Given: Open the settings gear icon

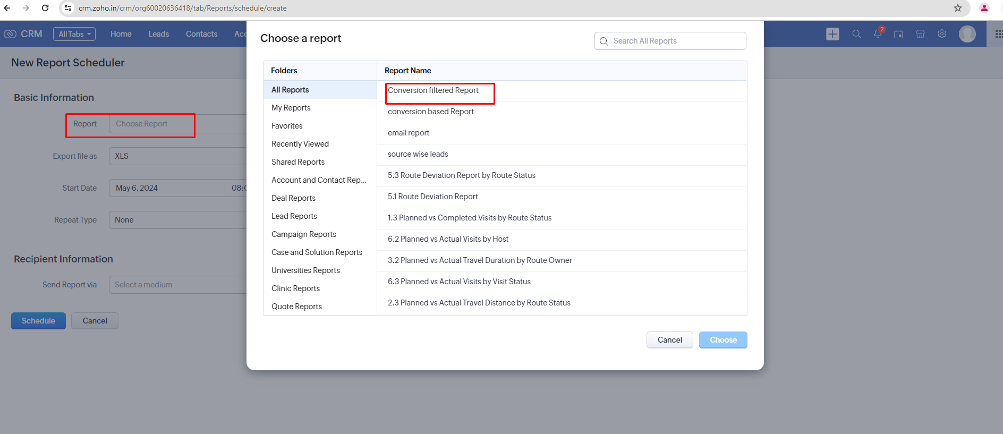Looking at the screenshot, I should 942,34.
